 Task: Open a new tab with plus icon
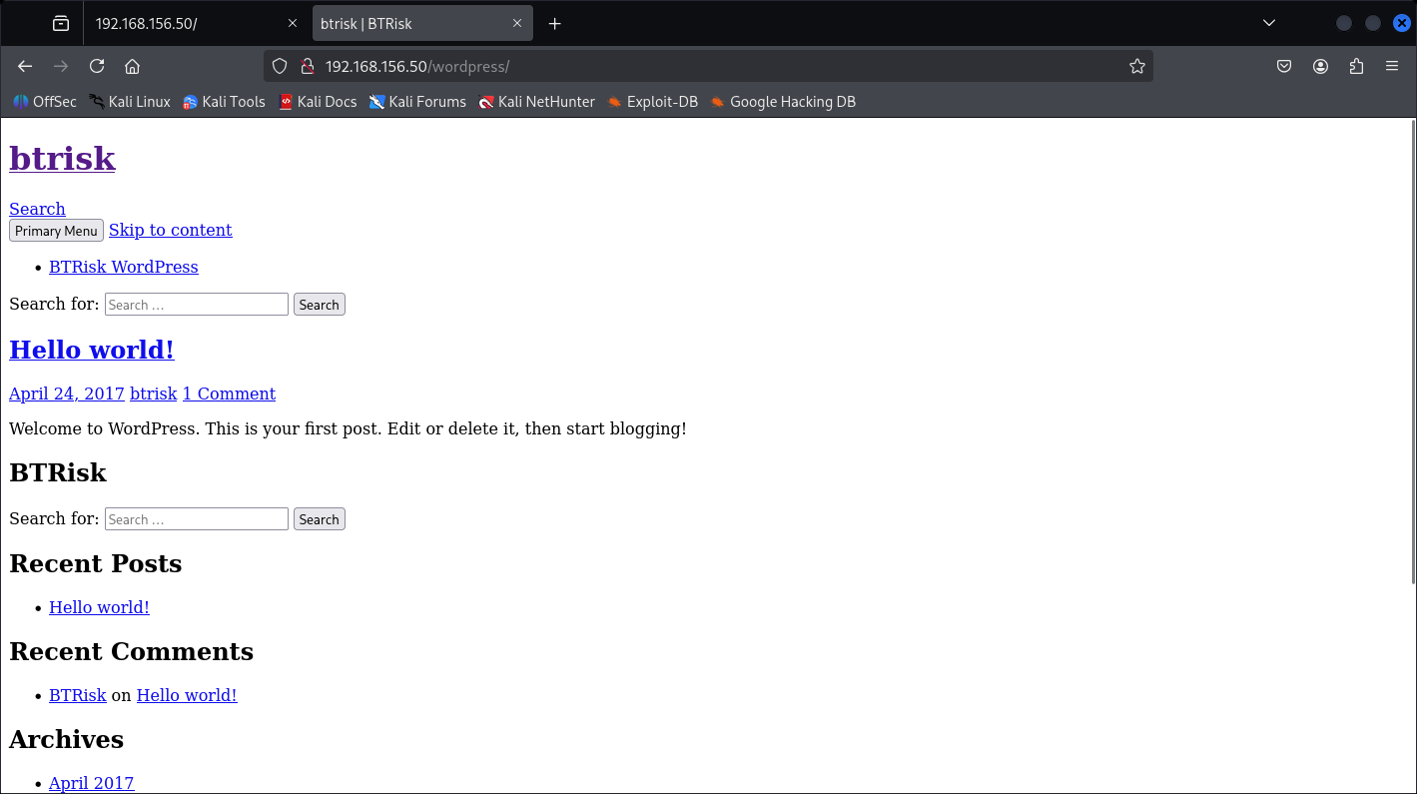pos(555,23)
